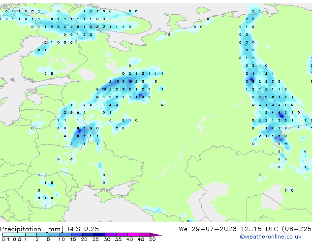This screenshot has width=312, height=241.
Task: Click the date text 'We 29-07-2026'
Action: (x=208, y=229)
